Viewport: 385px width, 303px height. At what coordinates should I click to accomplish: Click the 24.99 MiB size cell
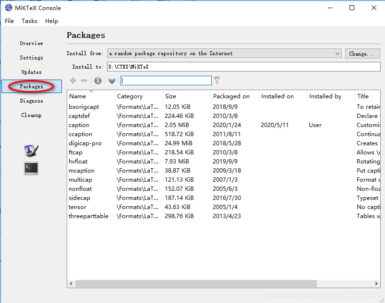pos(179,143)
